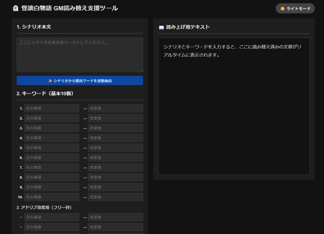
Task: Toggle ライトモード to switch color theme
Action: coord(295,9)
